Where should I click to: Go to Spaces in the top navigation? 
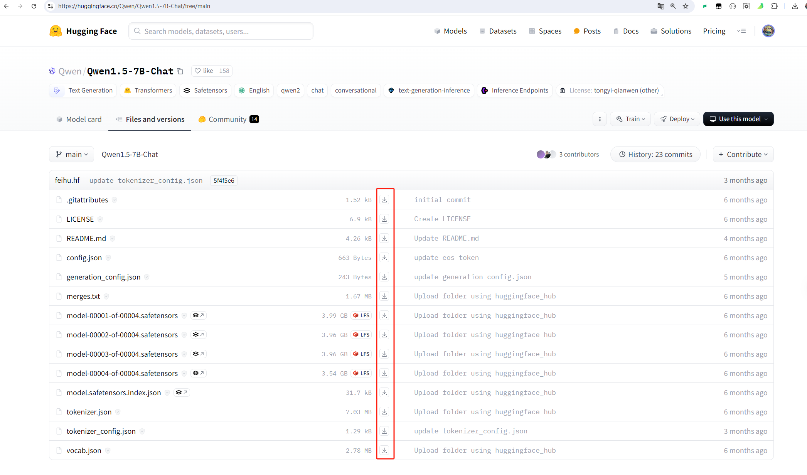pos(545,31)
